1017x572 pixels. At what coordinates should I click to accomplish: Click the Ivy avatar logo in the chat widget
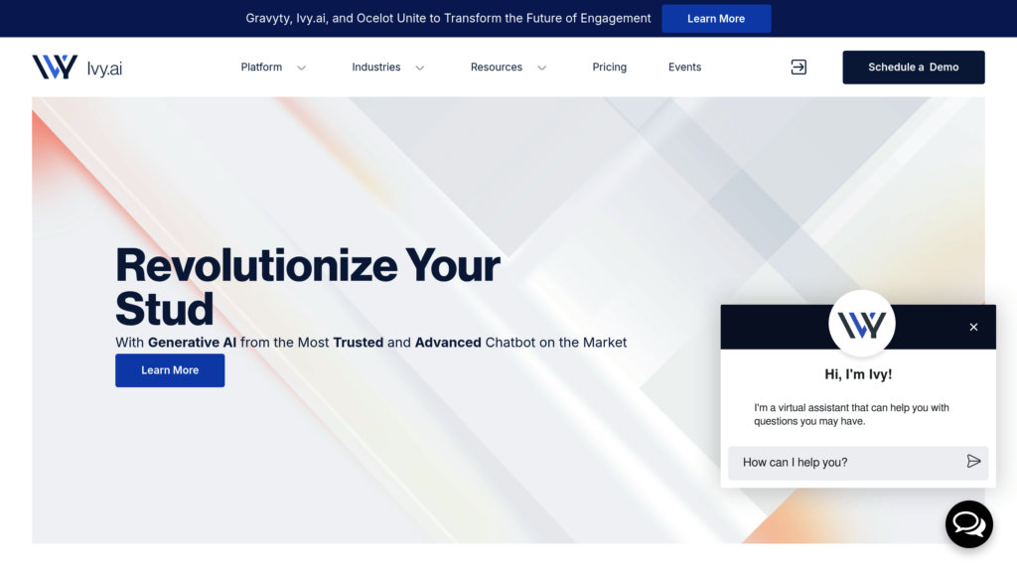pos(861,325)
